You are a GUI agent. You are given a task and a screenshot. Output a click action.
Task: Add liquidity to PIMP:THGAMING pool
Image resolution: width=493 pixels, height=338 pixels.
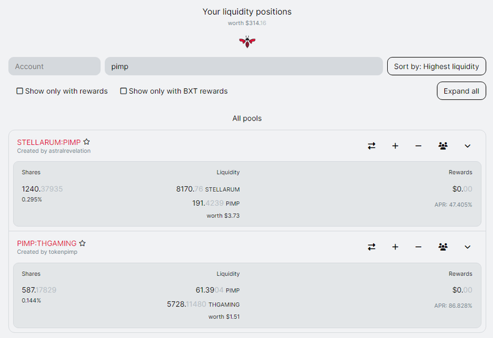click(x=395, y=247)
